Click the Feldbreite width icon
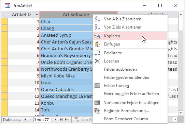Screen dimensions: 185x124 point(97,53)
